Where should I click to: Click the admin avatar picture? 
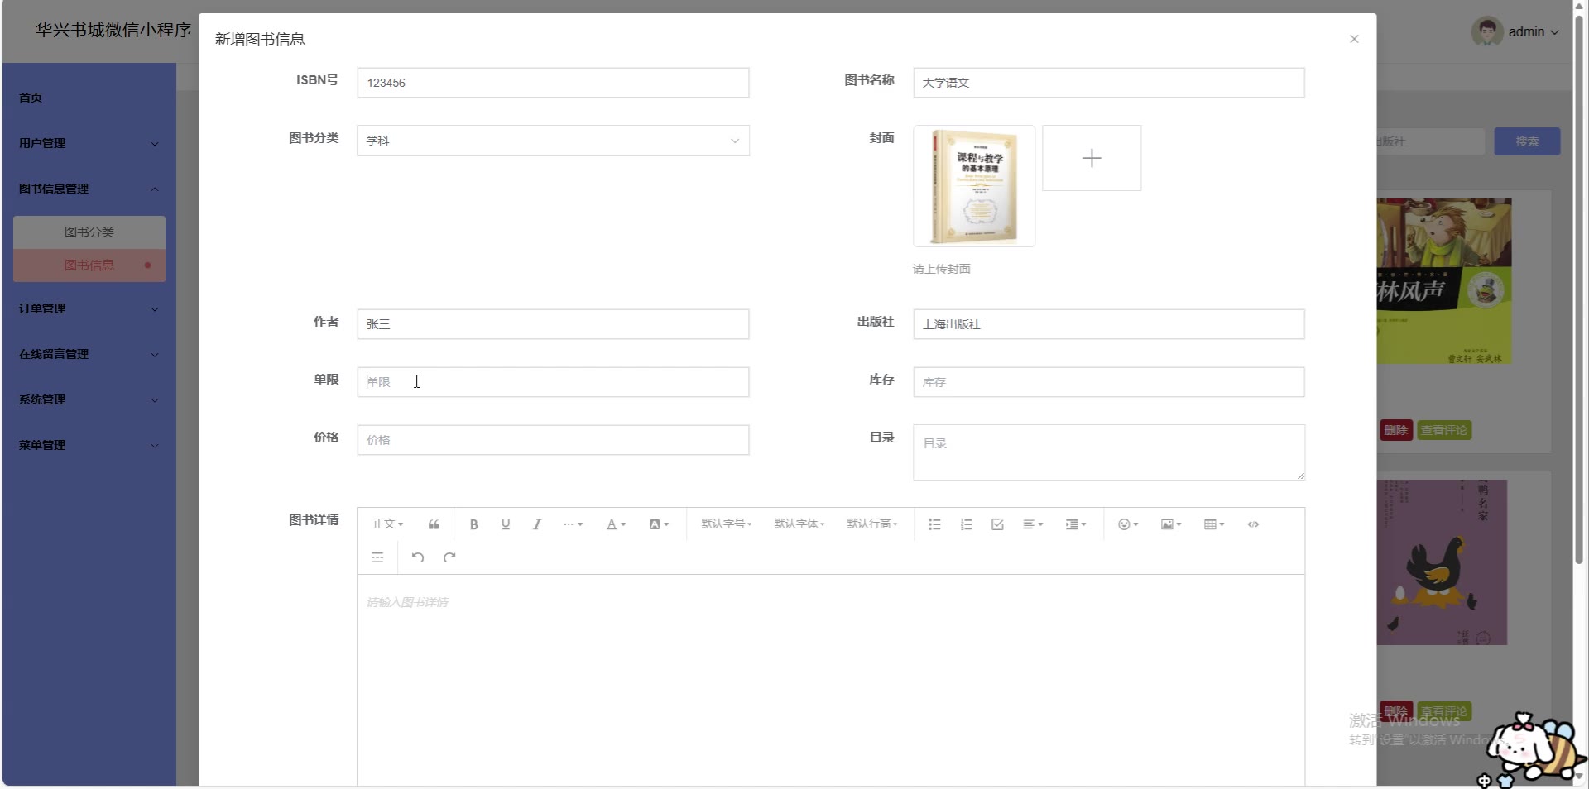click(1487, 31)
